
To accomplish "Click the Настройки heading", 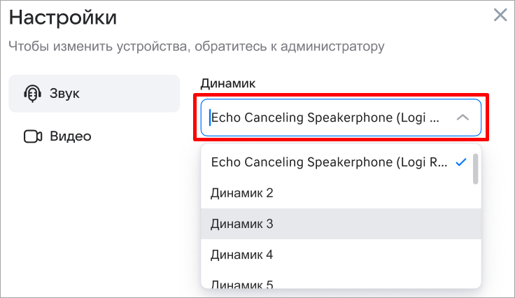I will click(x=63, y=17).
